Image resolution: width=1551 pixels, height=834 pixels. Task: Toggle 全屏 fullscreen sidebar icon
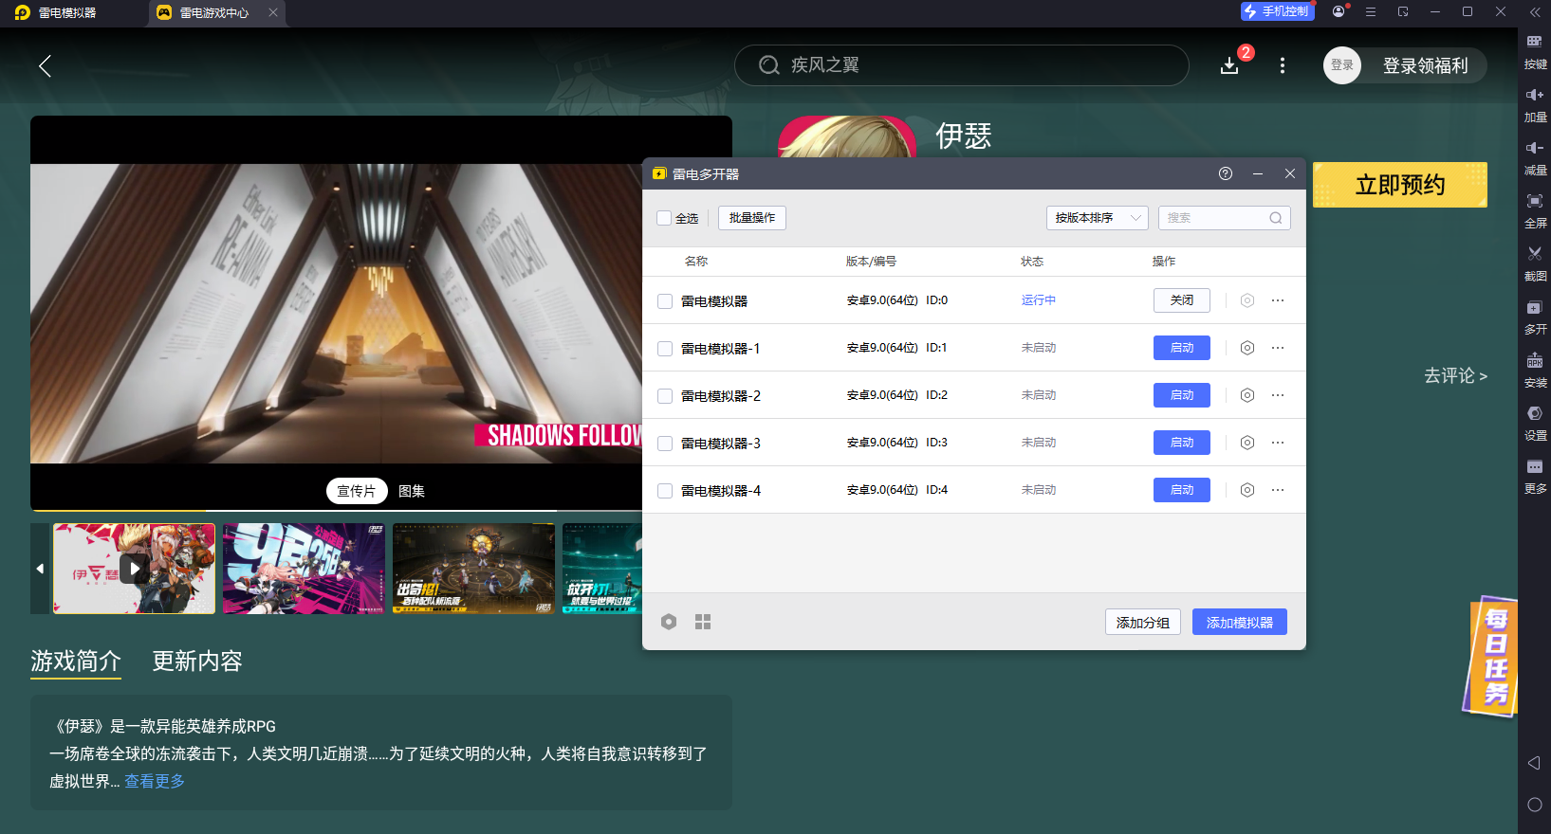point(1535,210)
